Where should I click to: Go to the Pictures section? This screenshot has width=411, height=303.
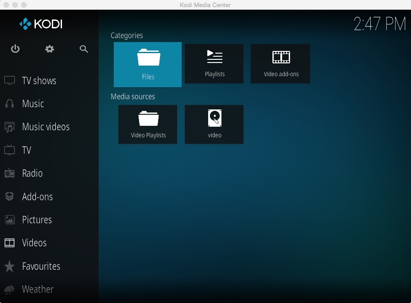point(37,220)
